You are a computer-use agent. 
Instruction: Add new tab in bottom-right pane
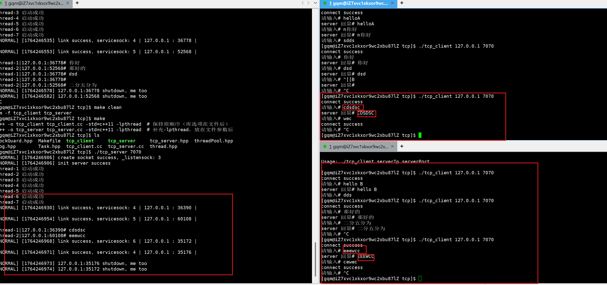402,146
